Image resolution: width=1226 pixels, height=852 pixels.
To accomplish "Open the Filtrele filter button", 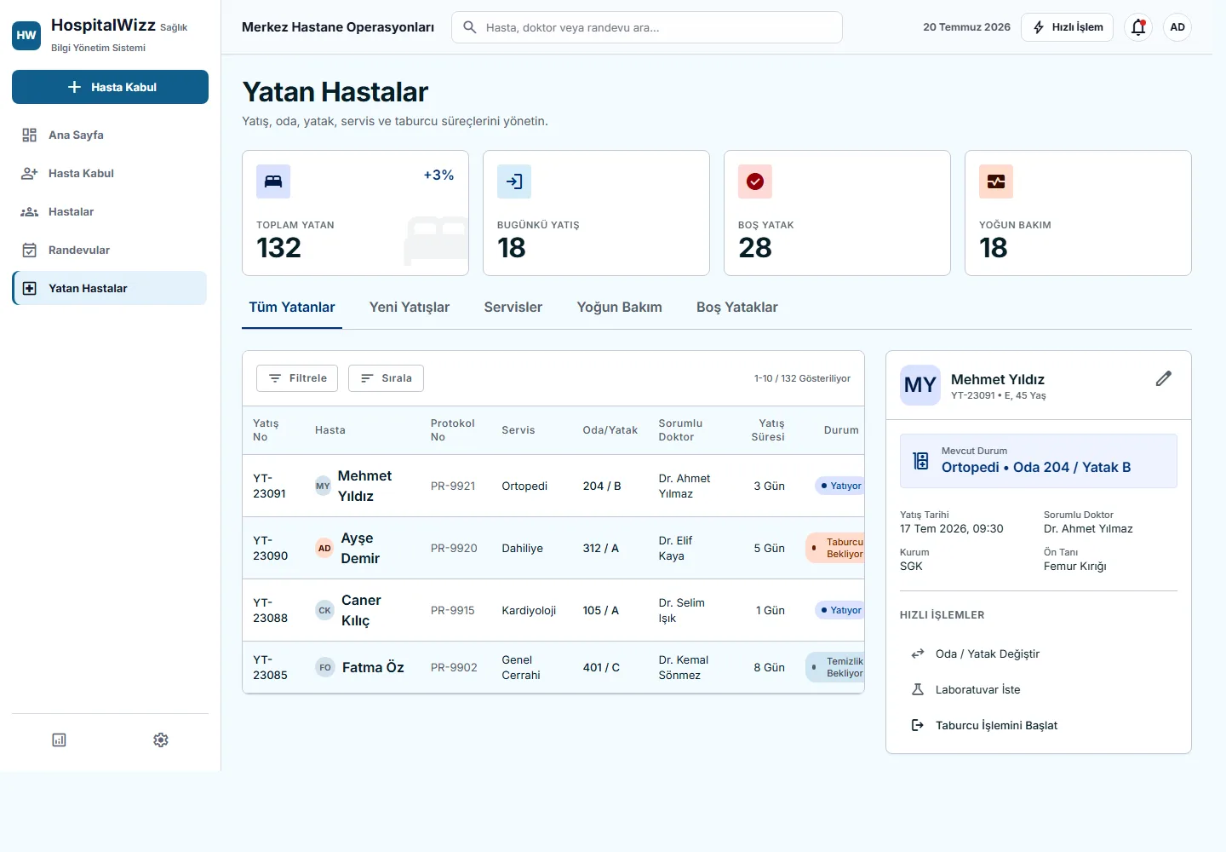I will point(297,378).
